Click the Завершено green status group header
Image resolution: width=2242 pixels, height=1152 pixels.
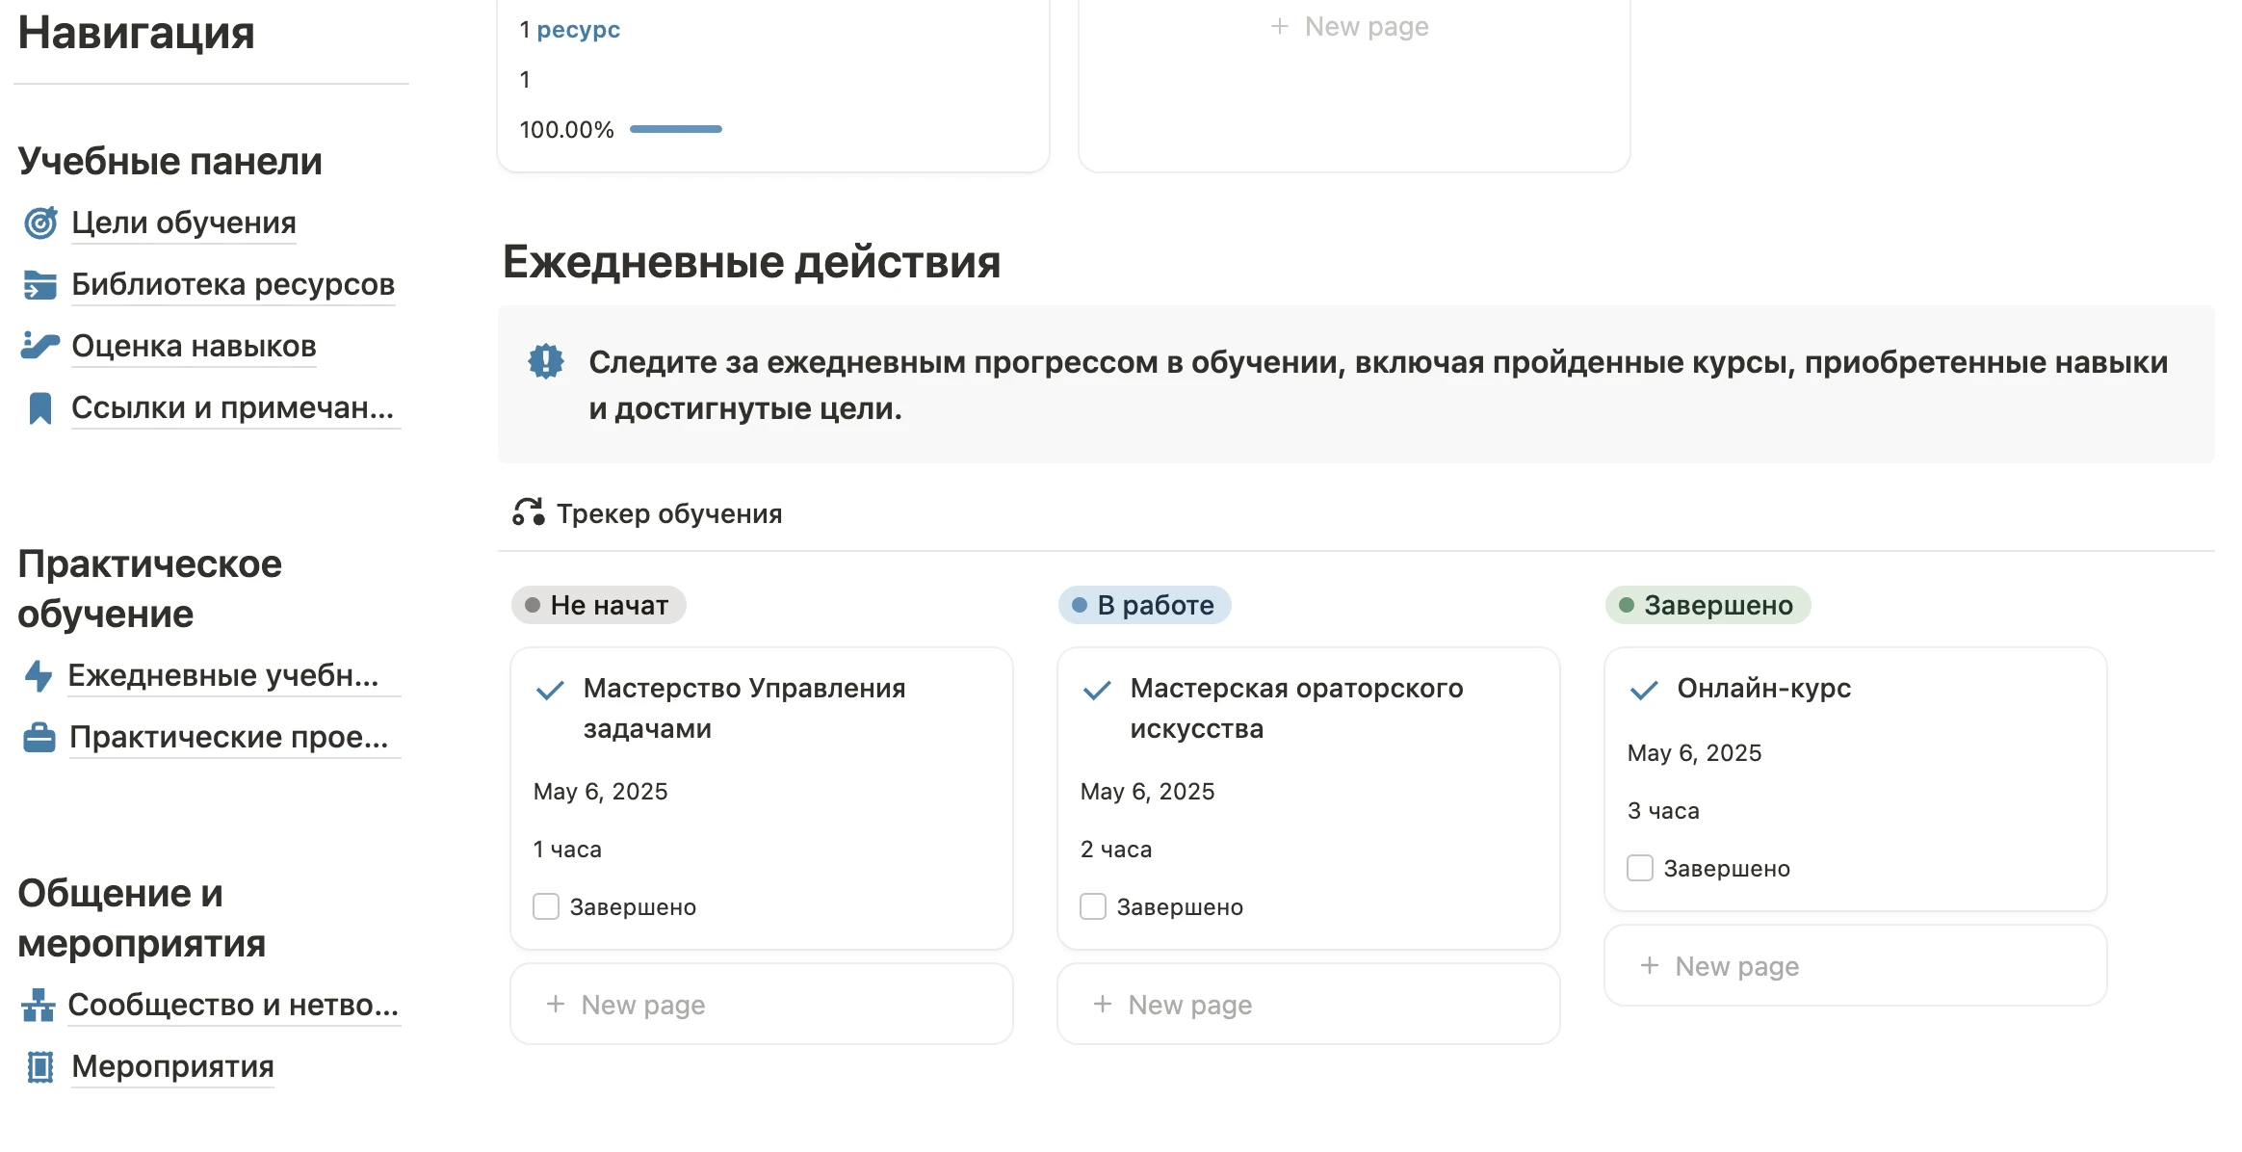pos(1708,606)
